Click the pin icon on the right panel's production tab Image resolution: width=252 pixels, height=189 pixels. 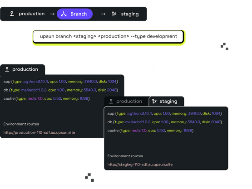111,101
